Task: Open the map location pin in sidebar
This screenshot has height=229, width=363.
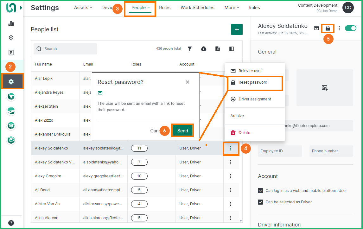Action: tap(11, 38)
